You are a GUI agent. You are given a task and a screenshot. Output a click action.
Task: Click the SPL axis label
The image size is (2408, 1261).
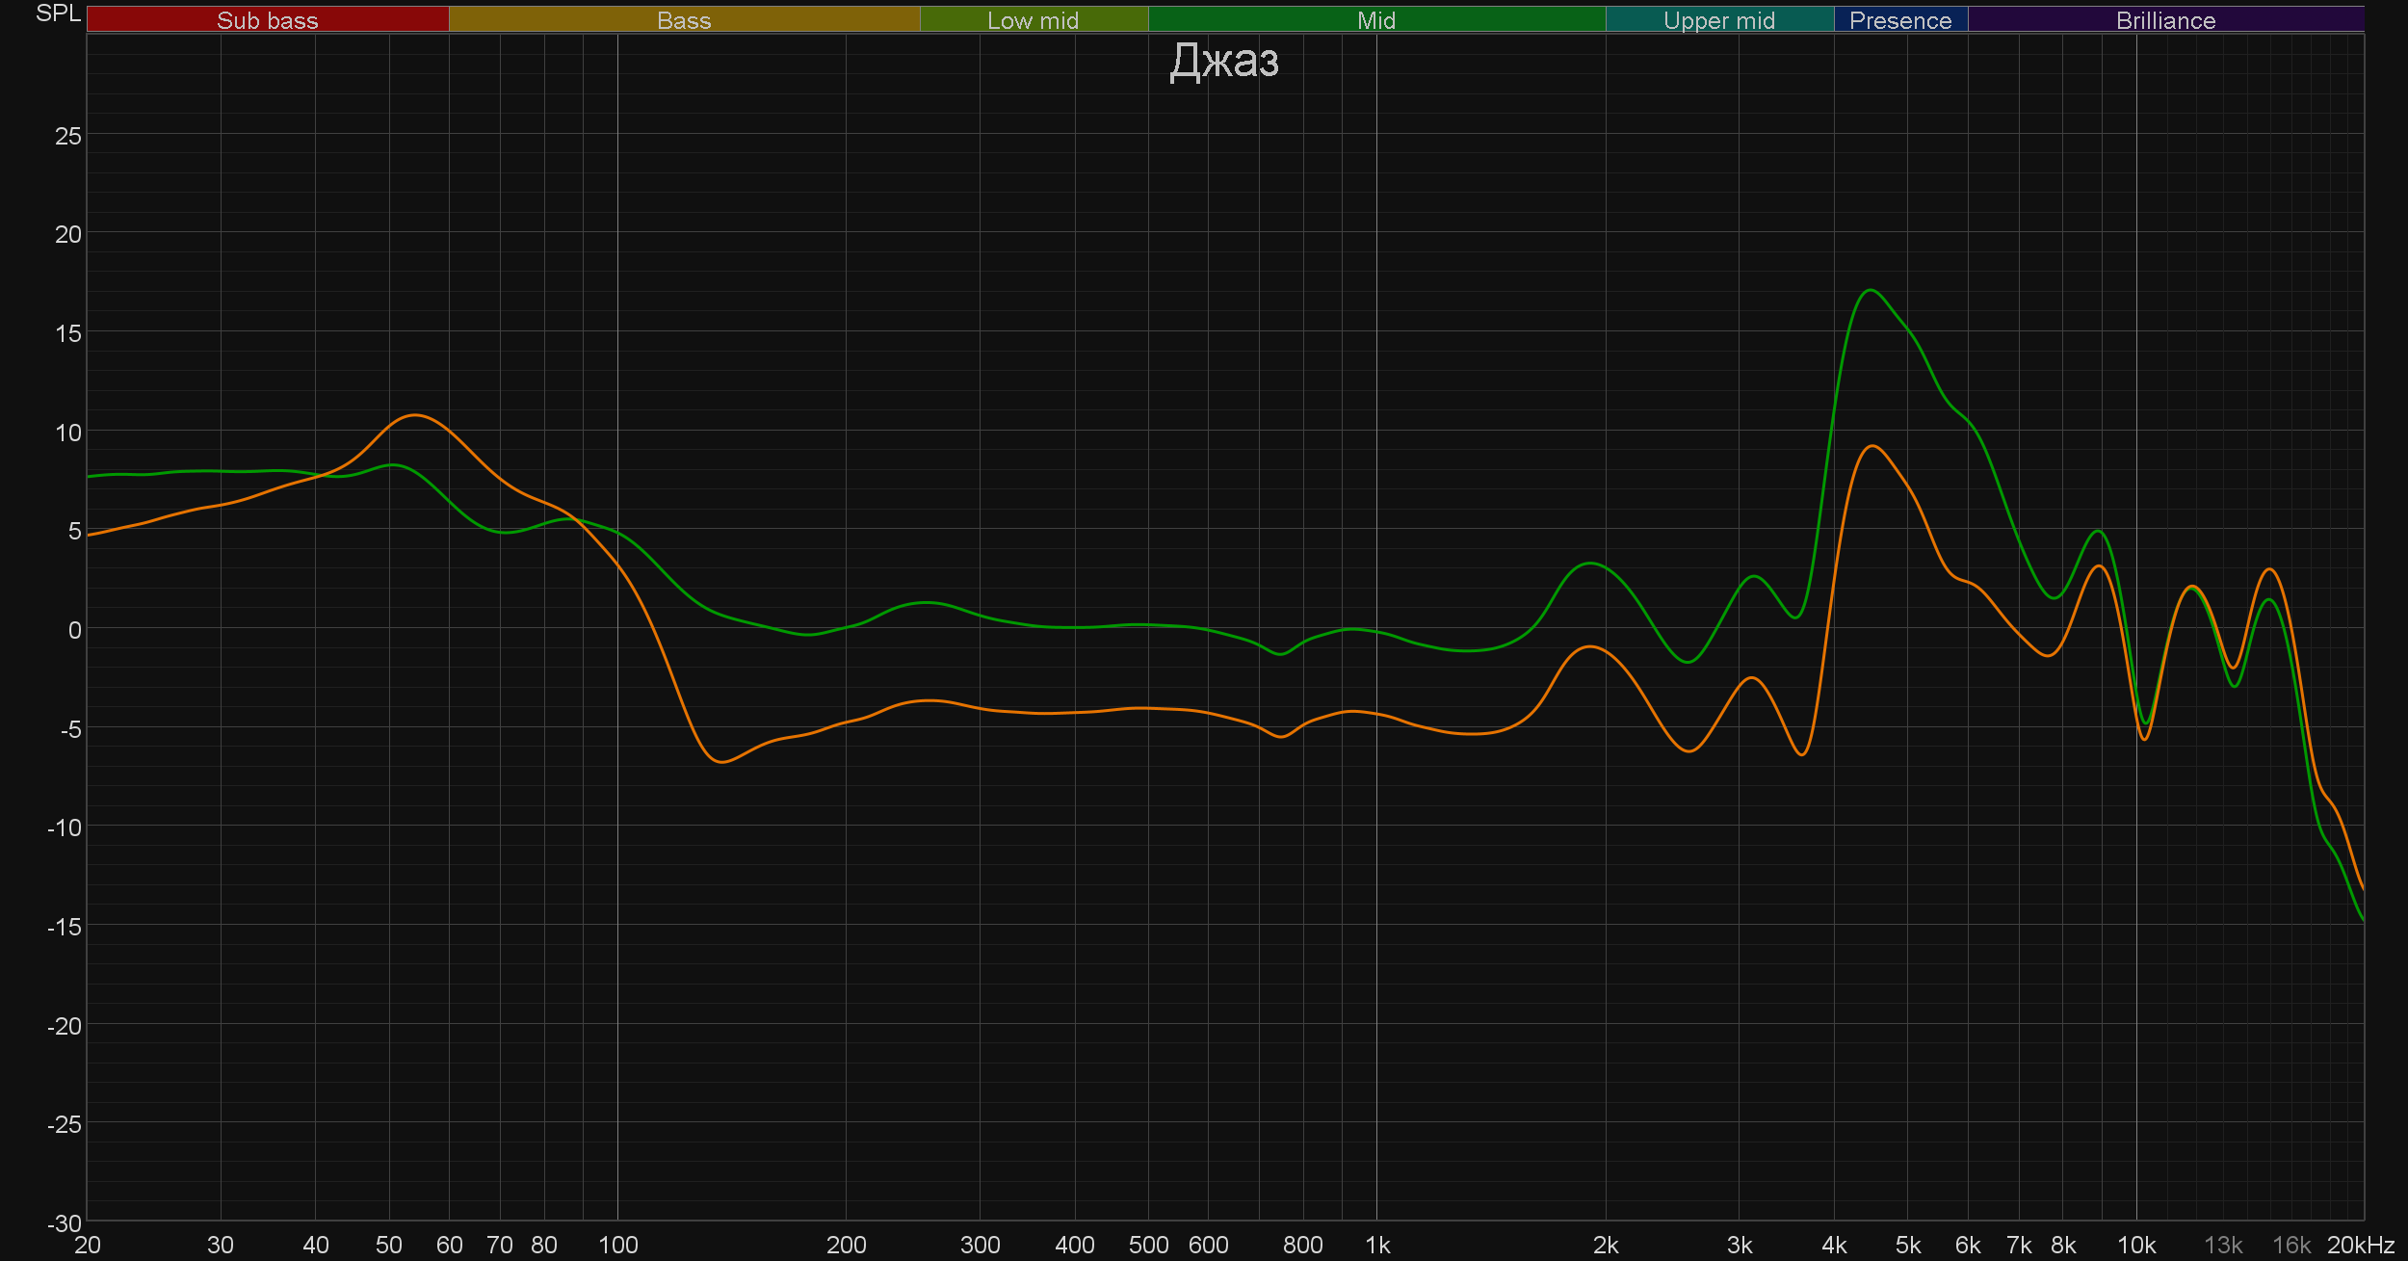58,13
